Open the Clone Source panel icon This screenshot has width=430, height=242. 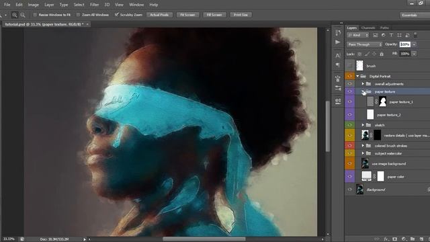(338, 102)
